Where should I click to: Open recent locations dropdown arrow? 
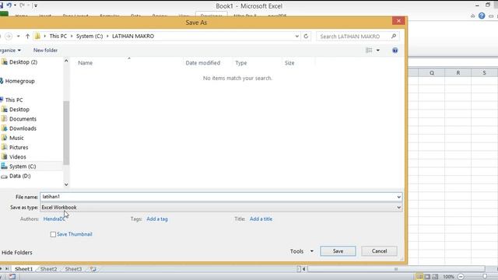[19, 37]
